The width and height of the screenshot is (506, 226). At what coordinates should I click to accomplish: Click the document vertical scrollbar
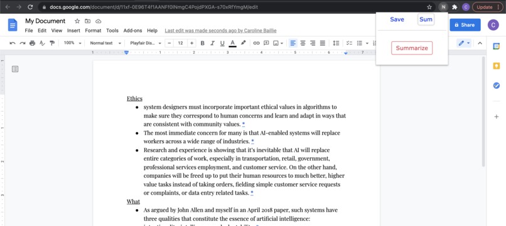click(x=483, y=111)
